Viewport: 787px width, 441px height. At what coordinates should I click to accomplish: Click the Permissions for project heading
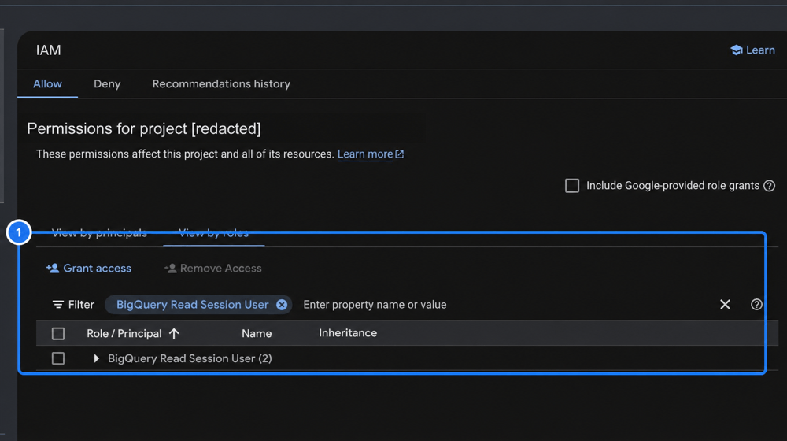143,128
